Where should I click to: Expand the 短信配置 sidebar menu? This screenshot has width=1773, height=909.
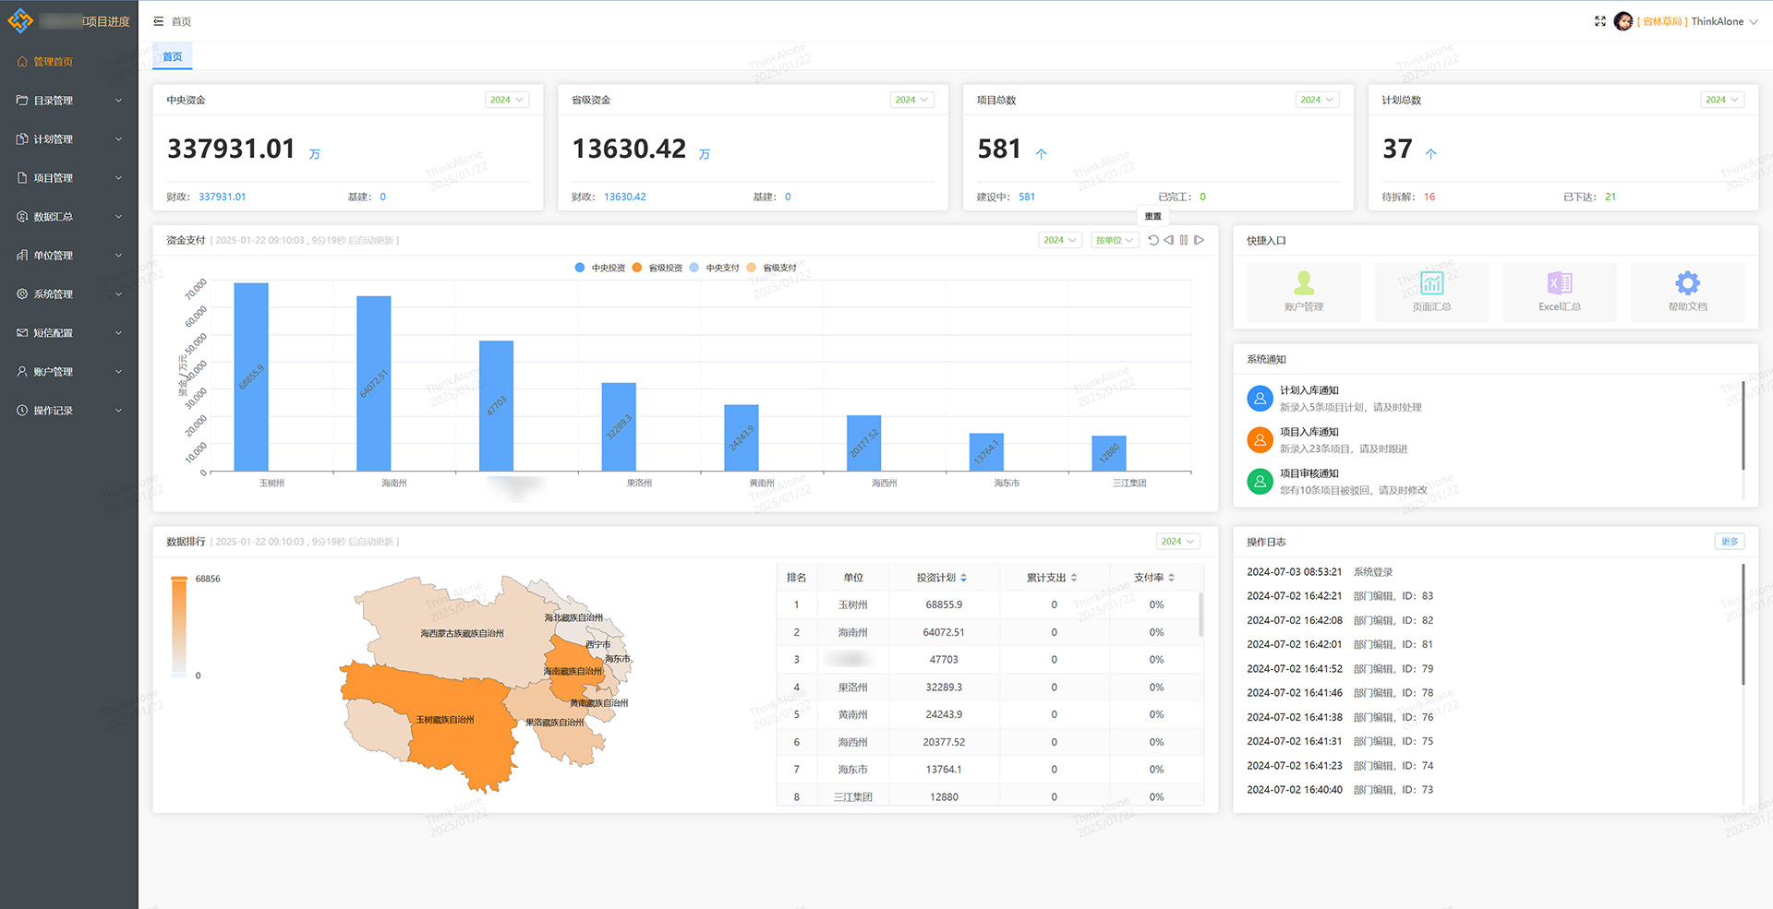(69, 333)
